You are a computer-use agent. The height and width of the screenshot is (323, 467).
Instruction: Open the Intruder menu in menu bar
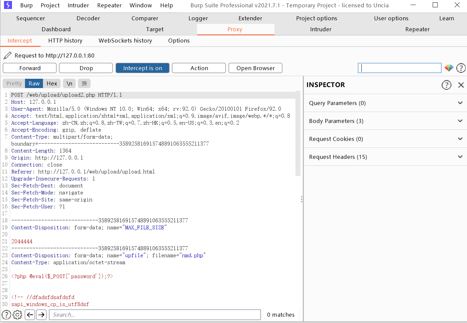78,5
